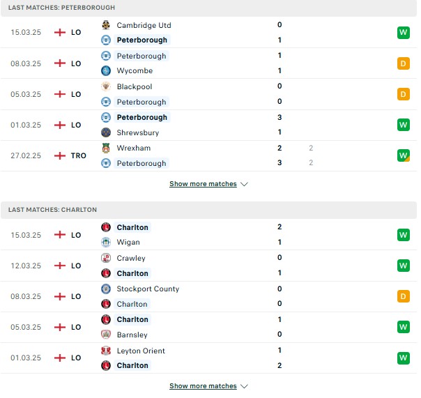Click the Crawley club crest
Viewport: 421px width, 398px height.
[106, 258]
